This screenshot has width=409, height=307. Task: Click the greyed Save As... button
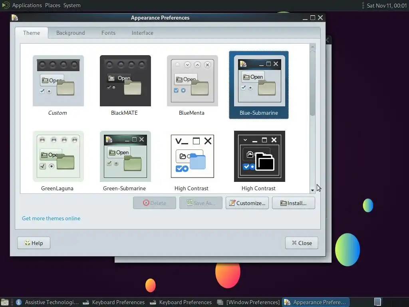pyautogui.click(x=201, y=203)
